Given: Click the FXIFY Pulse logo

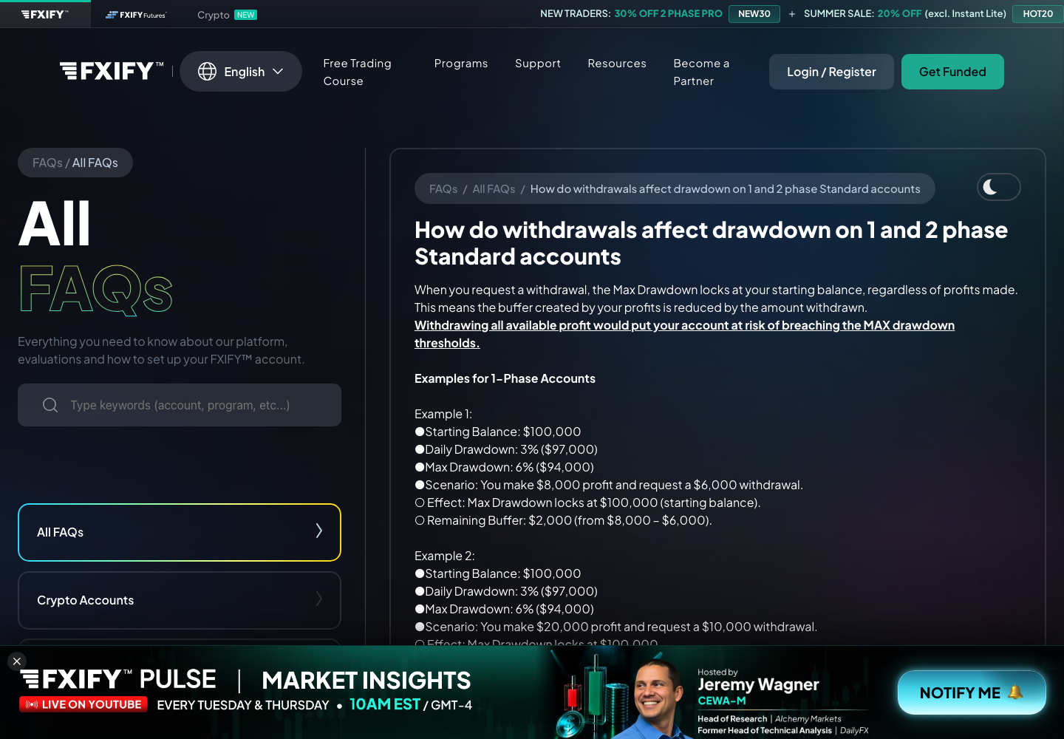Looking at the screenshot, I should tap(118, 678).
